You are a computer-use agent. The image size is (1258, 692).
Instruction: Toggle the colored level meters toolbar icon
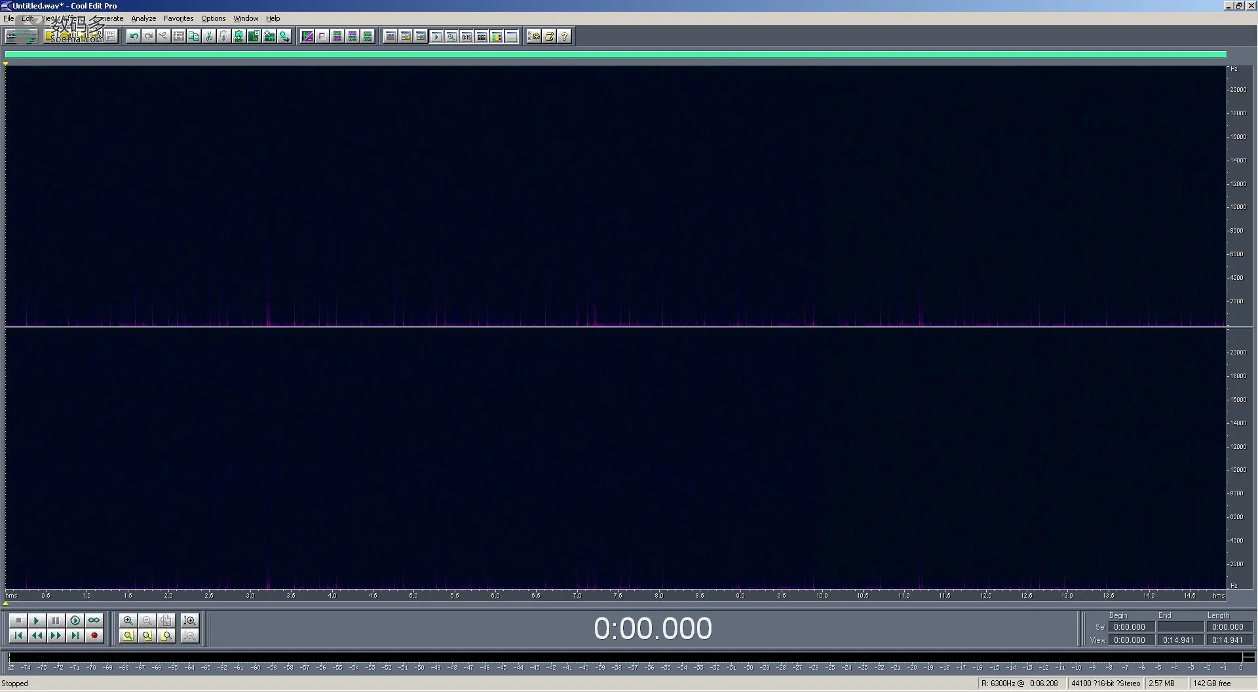(x=497, y=36)
